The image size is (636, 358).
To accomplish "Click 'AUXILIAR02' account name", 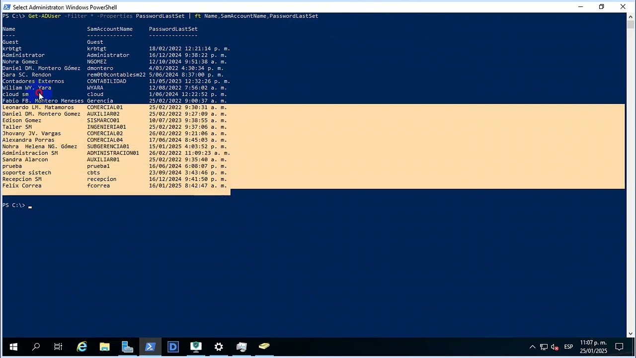I will coord(103,114).
